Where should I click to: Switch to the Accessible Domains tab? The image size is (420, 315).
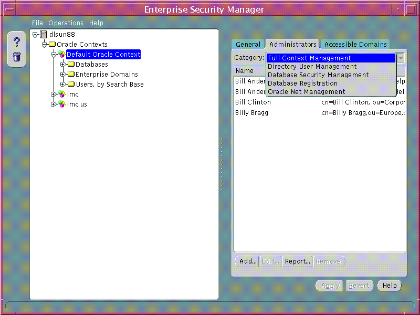(355, 44)
